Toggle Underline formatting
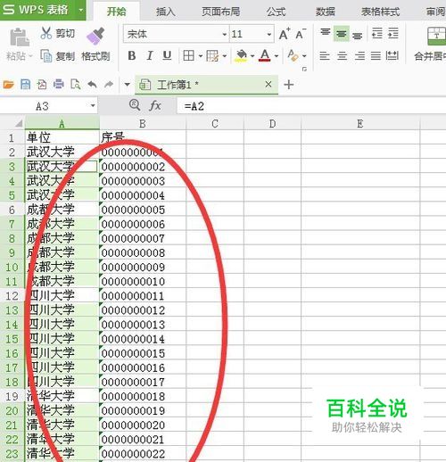 pos(167,55)
